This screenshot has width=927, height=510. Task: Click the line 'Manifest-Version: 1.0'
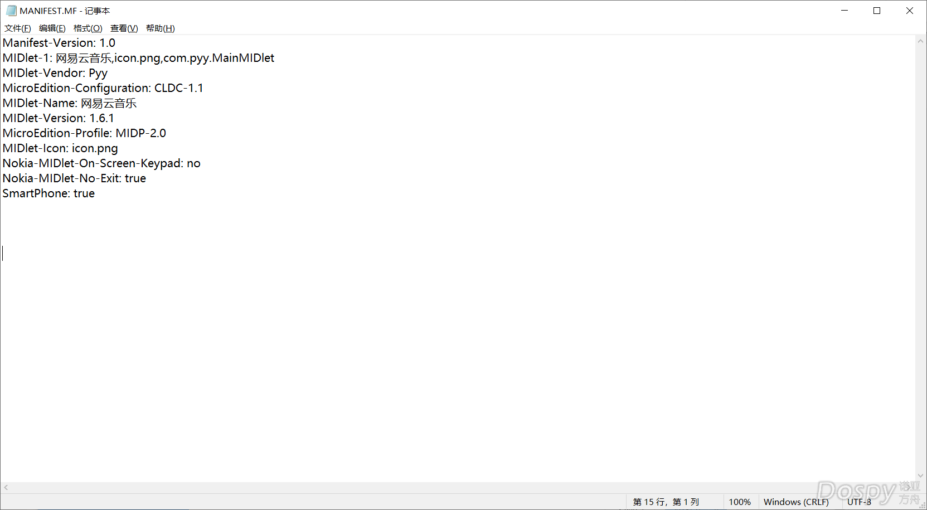coord(59,43)
